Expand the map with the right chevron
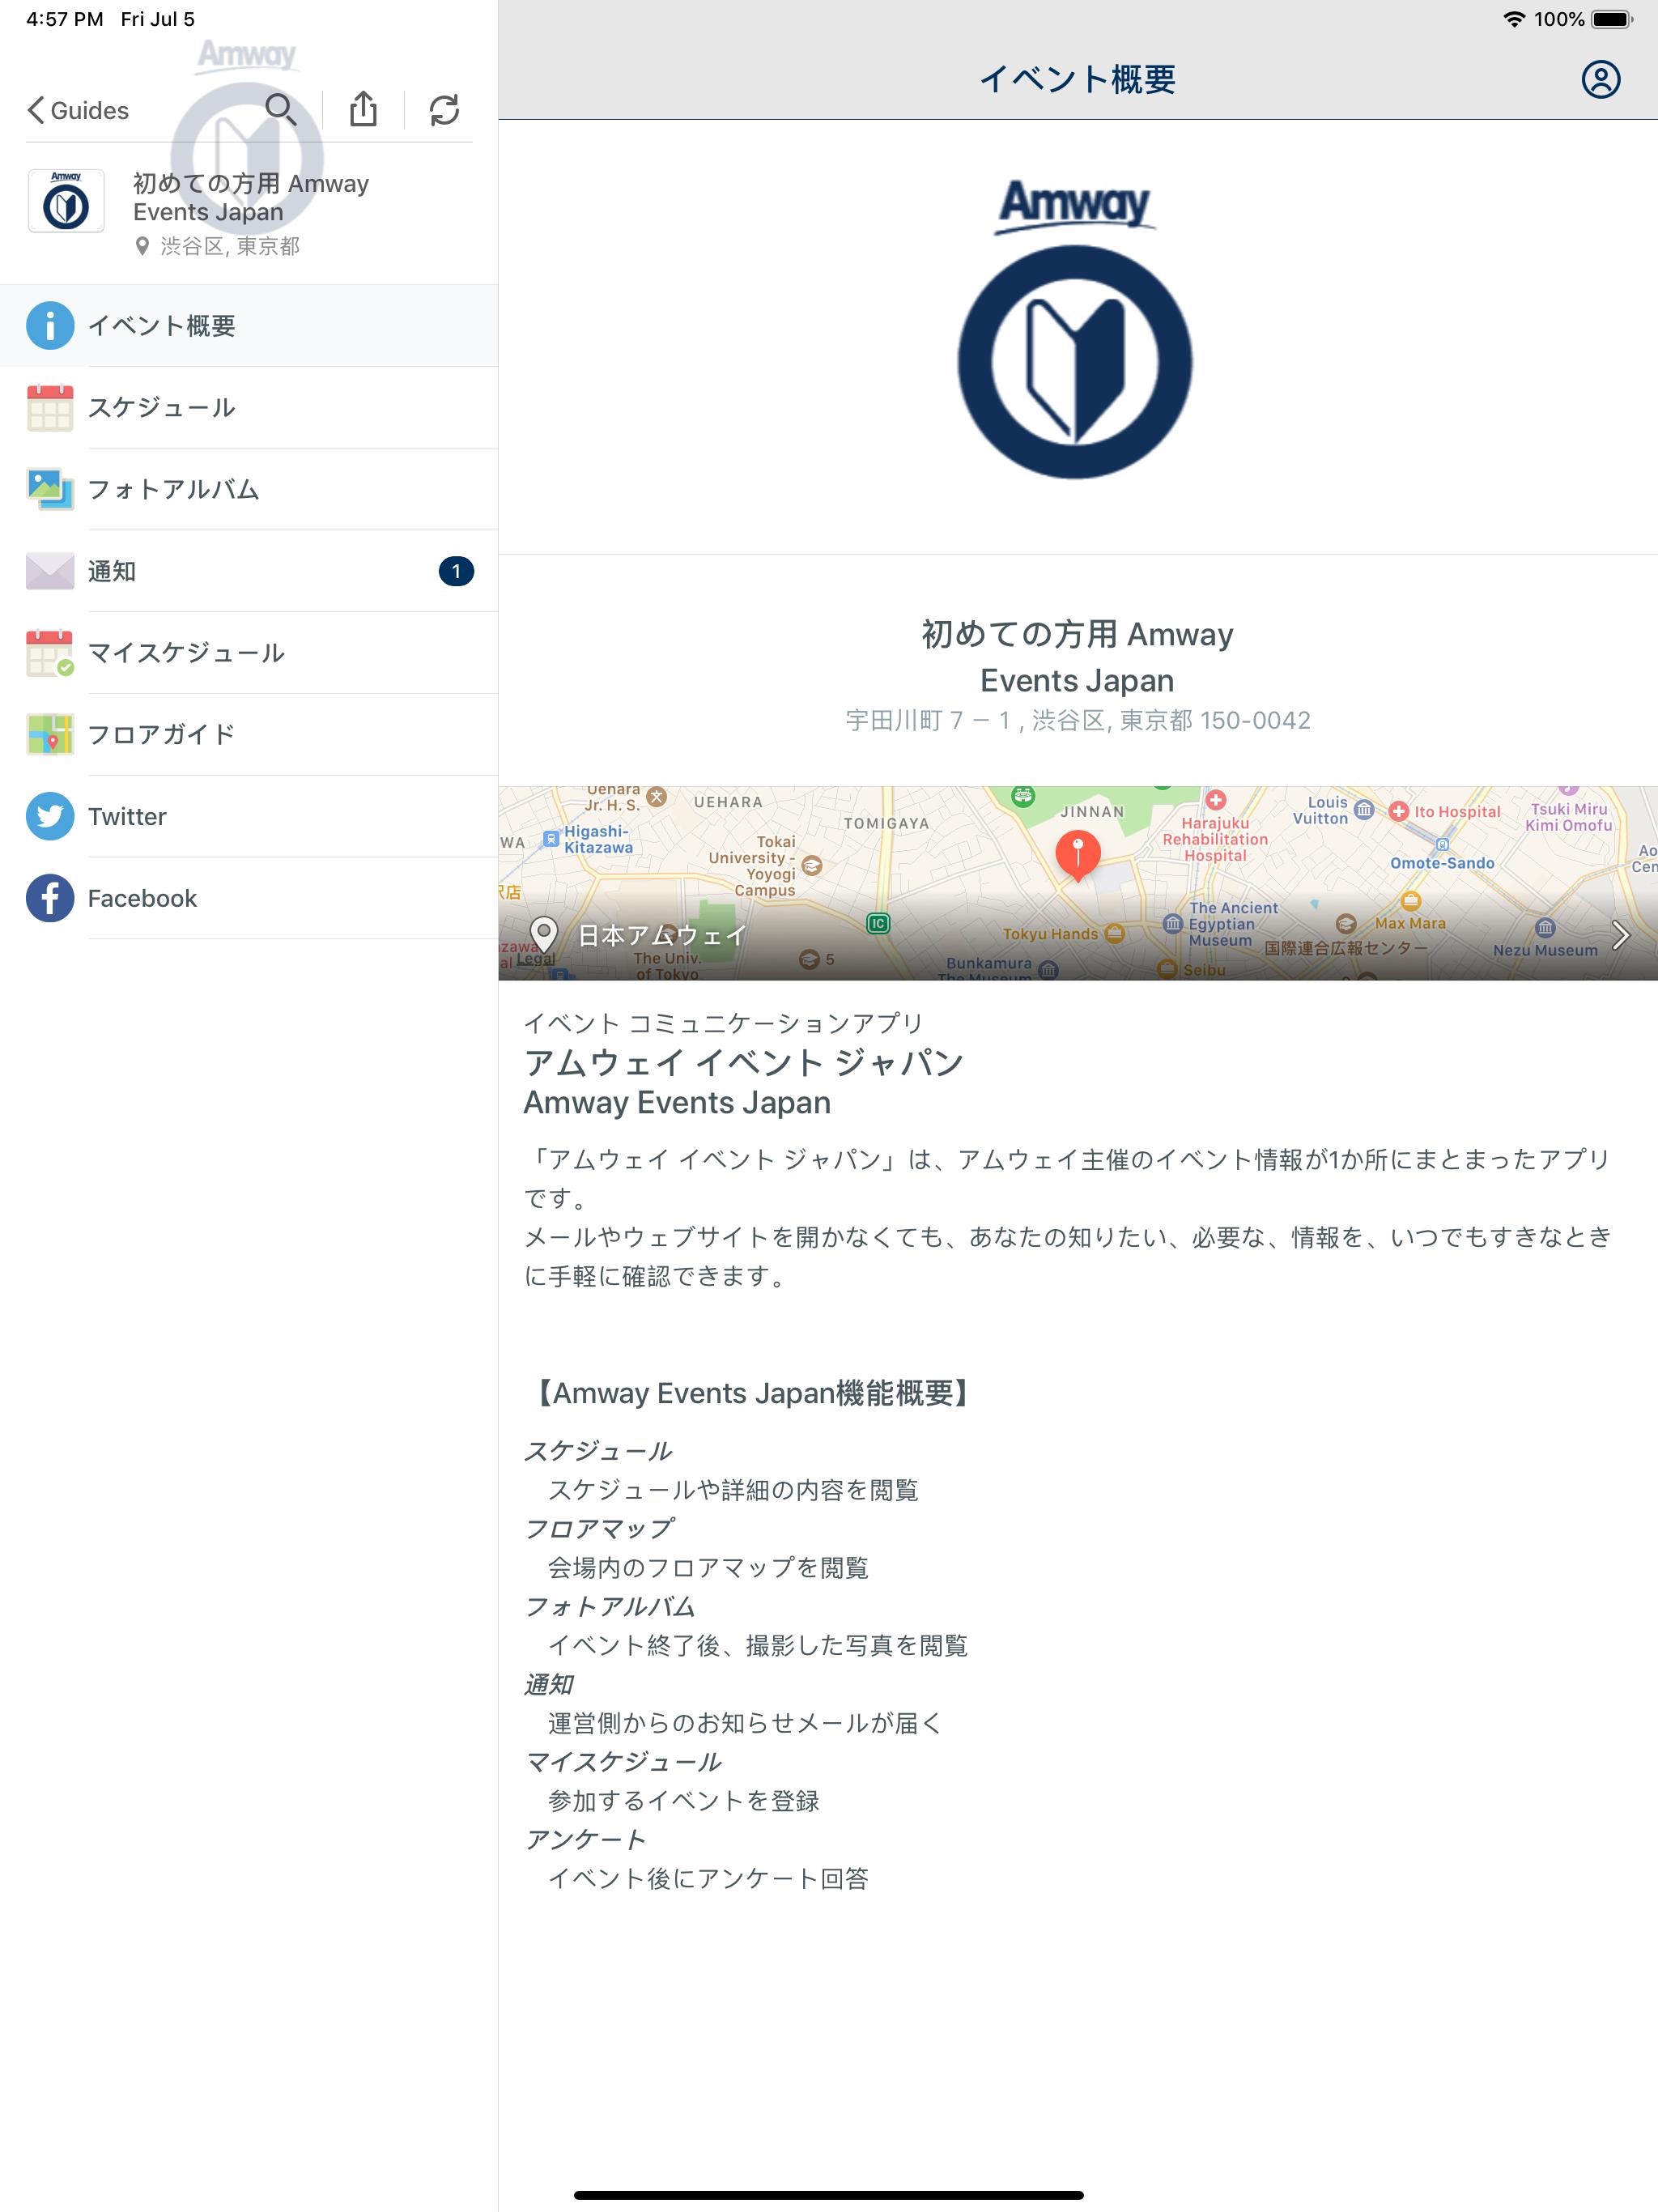Screen dimensions: 1658x2212 tap(1621, 936)
